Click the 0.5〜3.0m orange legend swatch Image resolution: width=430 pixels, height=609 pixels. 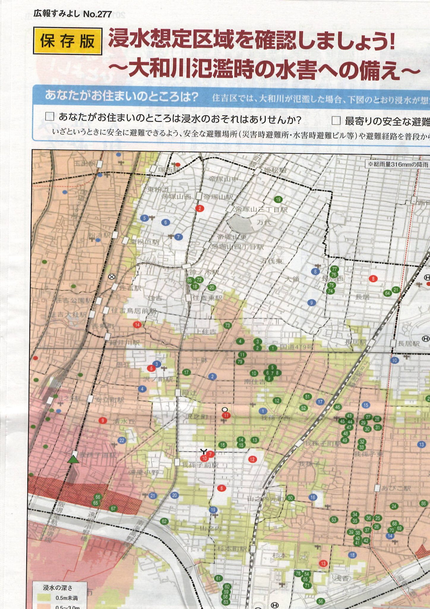click(44, 607)
